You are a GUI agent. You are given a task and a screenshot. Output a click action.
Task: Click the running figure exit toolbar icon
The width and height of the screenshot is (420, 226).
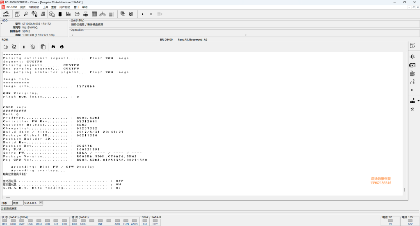(x=131, y=14)
